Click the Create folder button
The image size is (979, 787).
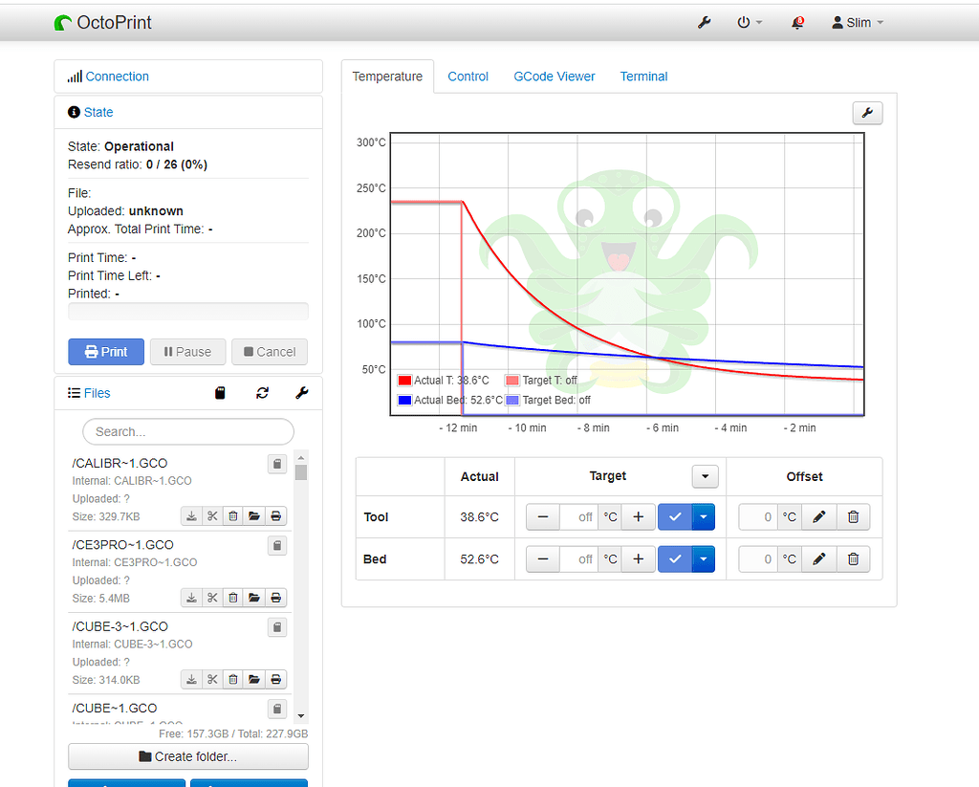187,757
